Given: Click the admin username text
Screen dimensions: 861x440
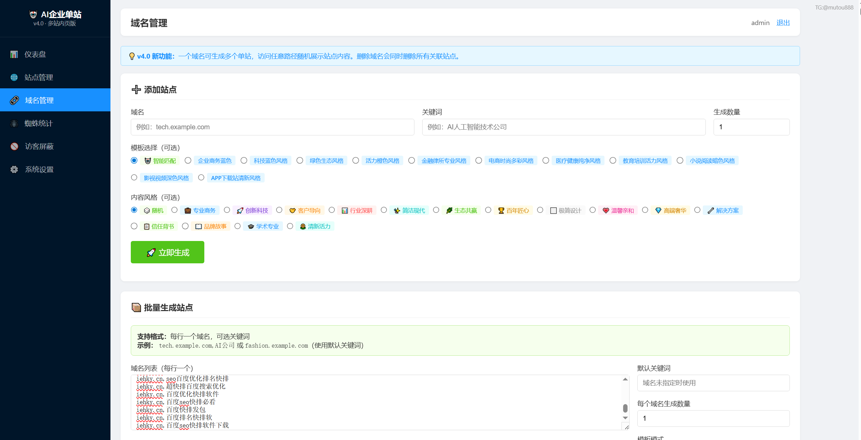Looking at the screenshot, I should (760, 23).
